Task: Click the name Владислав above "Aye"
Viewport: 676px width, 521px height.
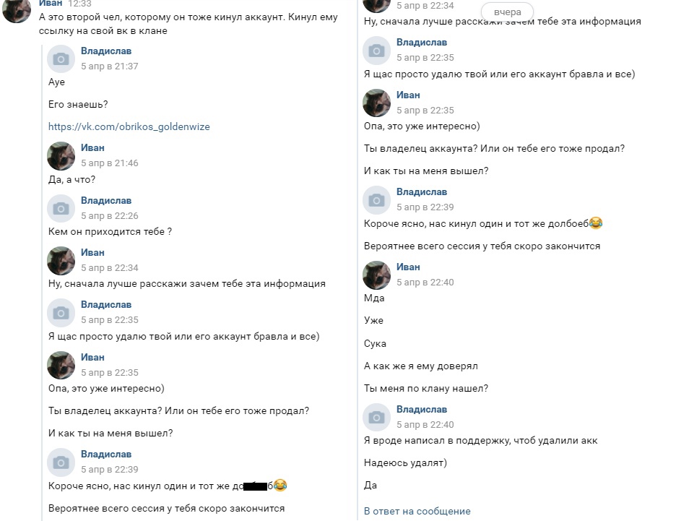Action: (x=106, y=51)
